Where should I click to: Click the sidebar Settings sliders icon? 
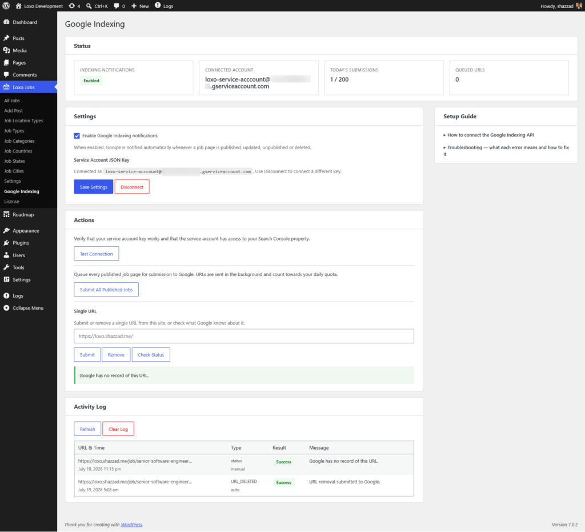click(x=6, y=279)
